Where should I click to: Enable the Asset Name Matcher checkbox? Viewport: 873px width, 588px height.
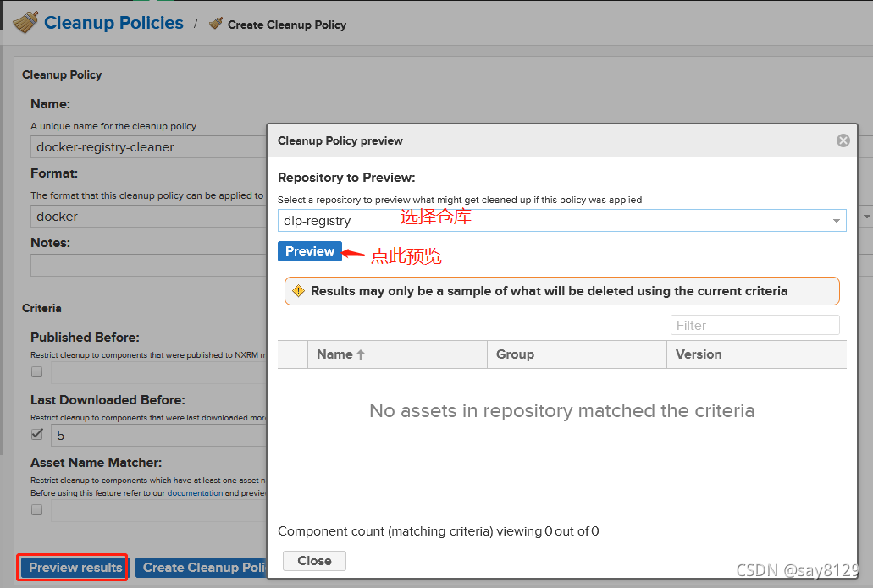(36, 509)
